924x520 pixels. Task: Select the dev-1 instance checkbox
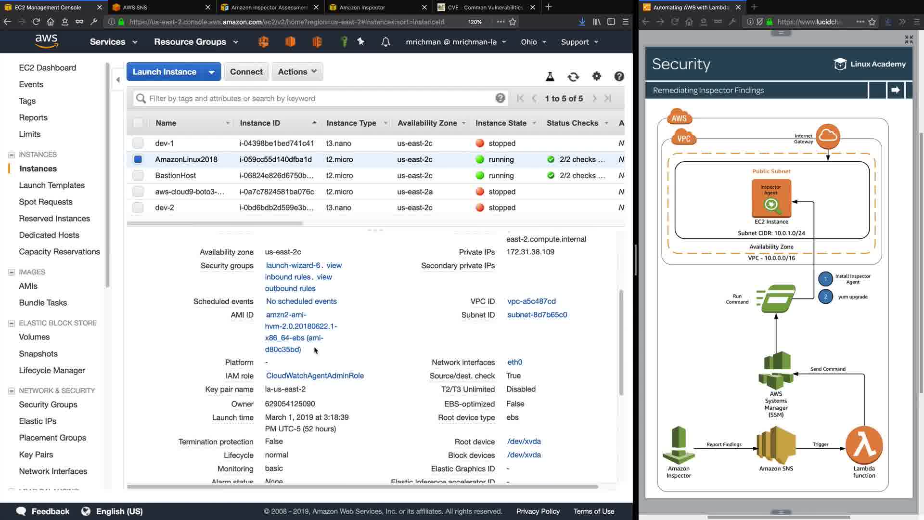138,143
